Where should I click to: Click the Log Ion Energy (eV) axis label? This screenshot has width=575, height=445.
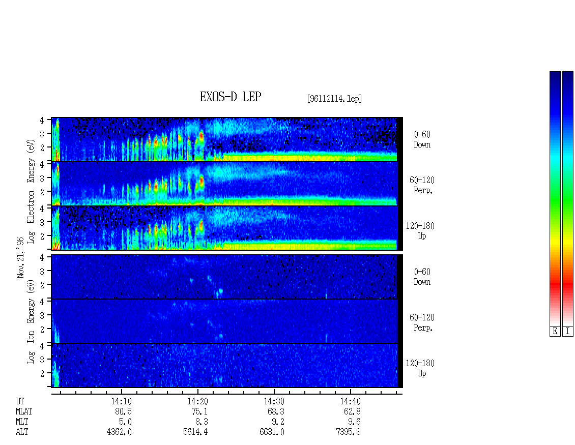pos(31,321)
